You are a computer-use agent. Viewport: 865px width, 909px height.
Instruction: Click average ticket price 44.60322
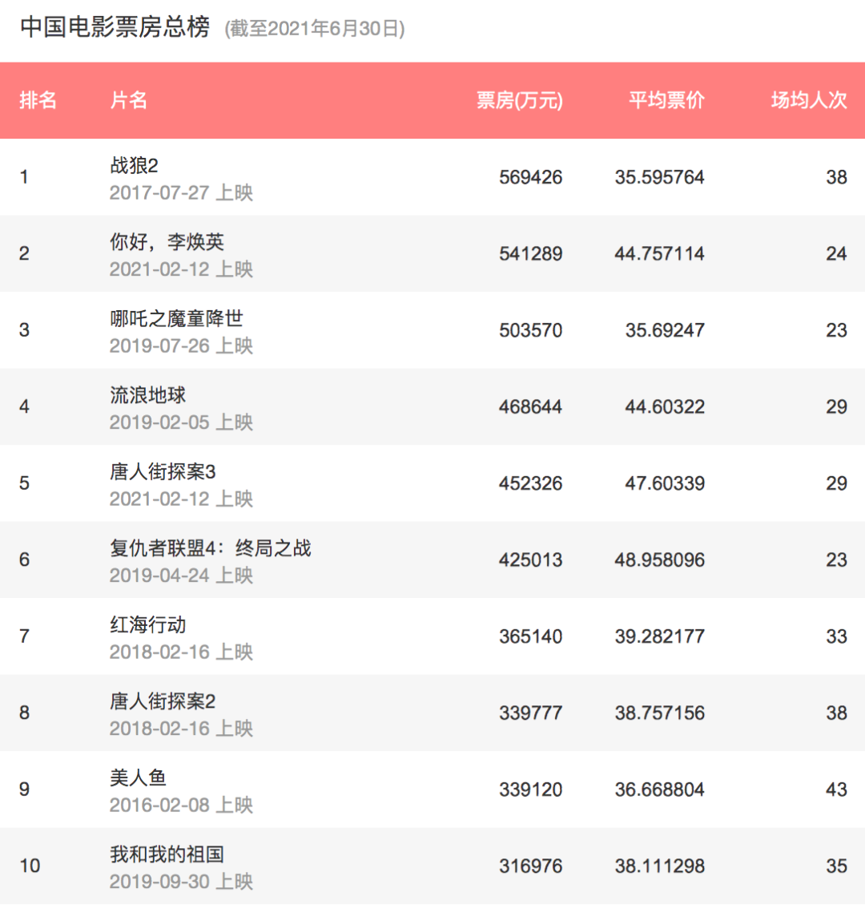[x=665, y=407]
